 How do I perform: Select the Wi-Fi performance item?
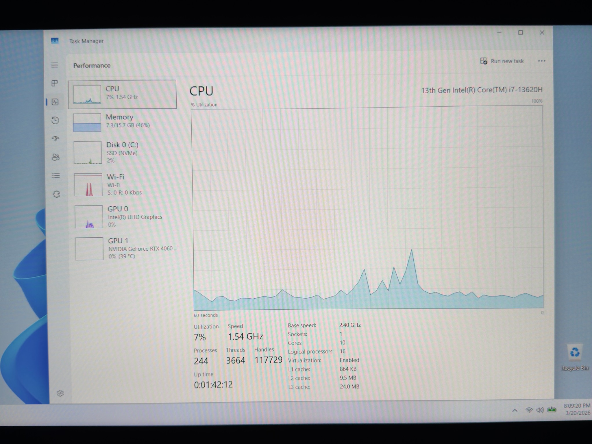pos(124,184)
